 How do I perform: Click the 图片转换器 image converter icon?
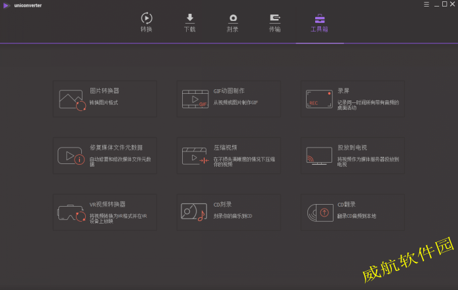pyautogui.click(x=72, y=99)
